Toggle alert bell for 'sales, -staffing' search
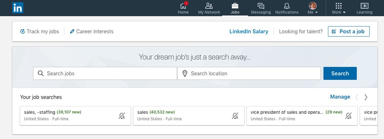Screen dimensions: 384x139 coord(122,116)
